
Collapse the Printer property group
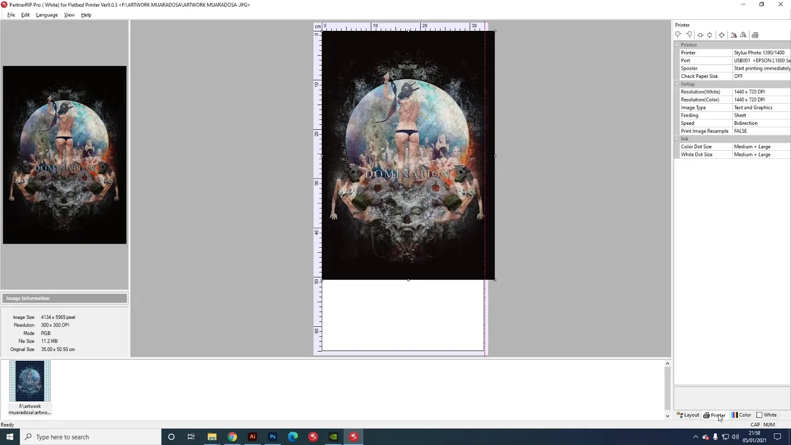coord(677,45)
